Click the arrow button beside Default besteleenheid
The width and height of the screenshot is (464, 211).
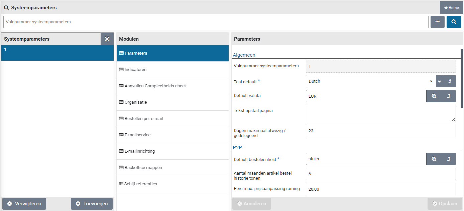click(449, 159)
